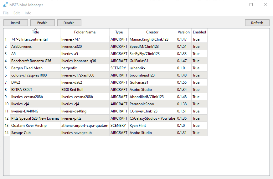Click version 0.1.33 in the A5 row
The width and height of the screenshot is (273, 179).
click(184, 54)
